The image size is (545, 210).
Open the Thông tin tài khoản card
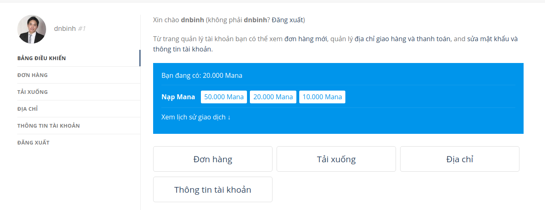tap(213, 189)
